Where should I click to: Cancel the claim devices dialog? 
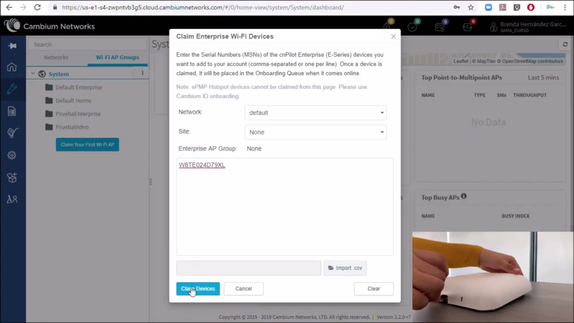coord(244,288)
